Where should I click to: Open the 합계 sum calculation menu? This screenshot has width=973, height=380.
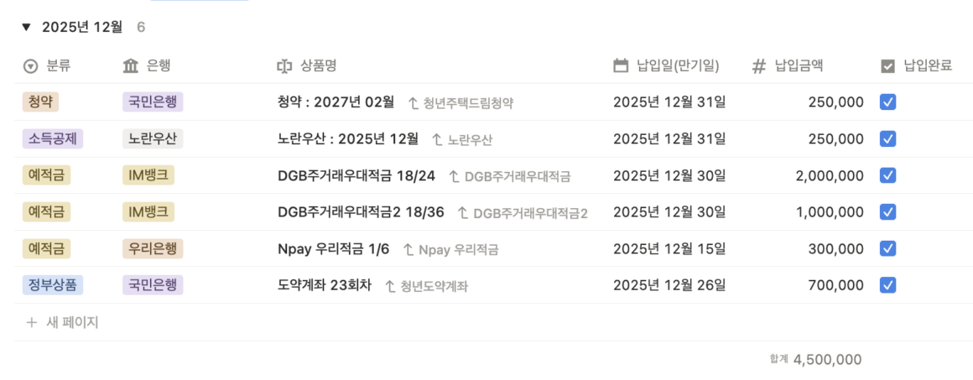pyautogui.click(x=815, y=360)
